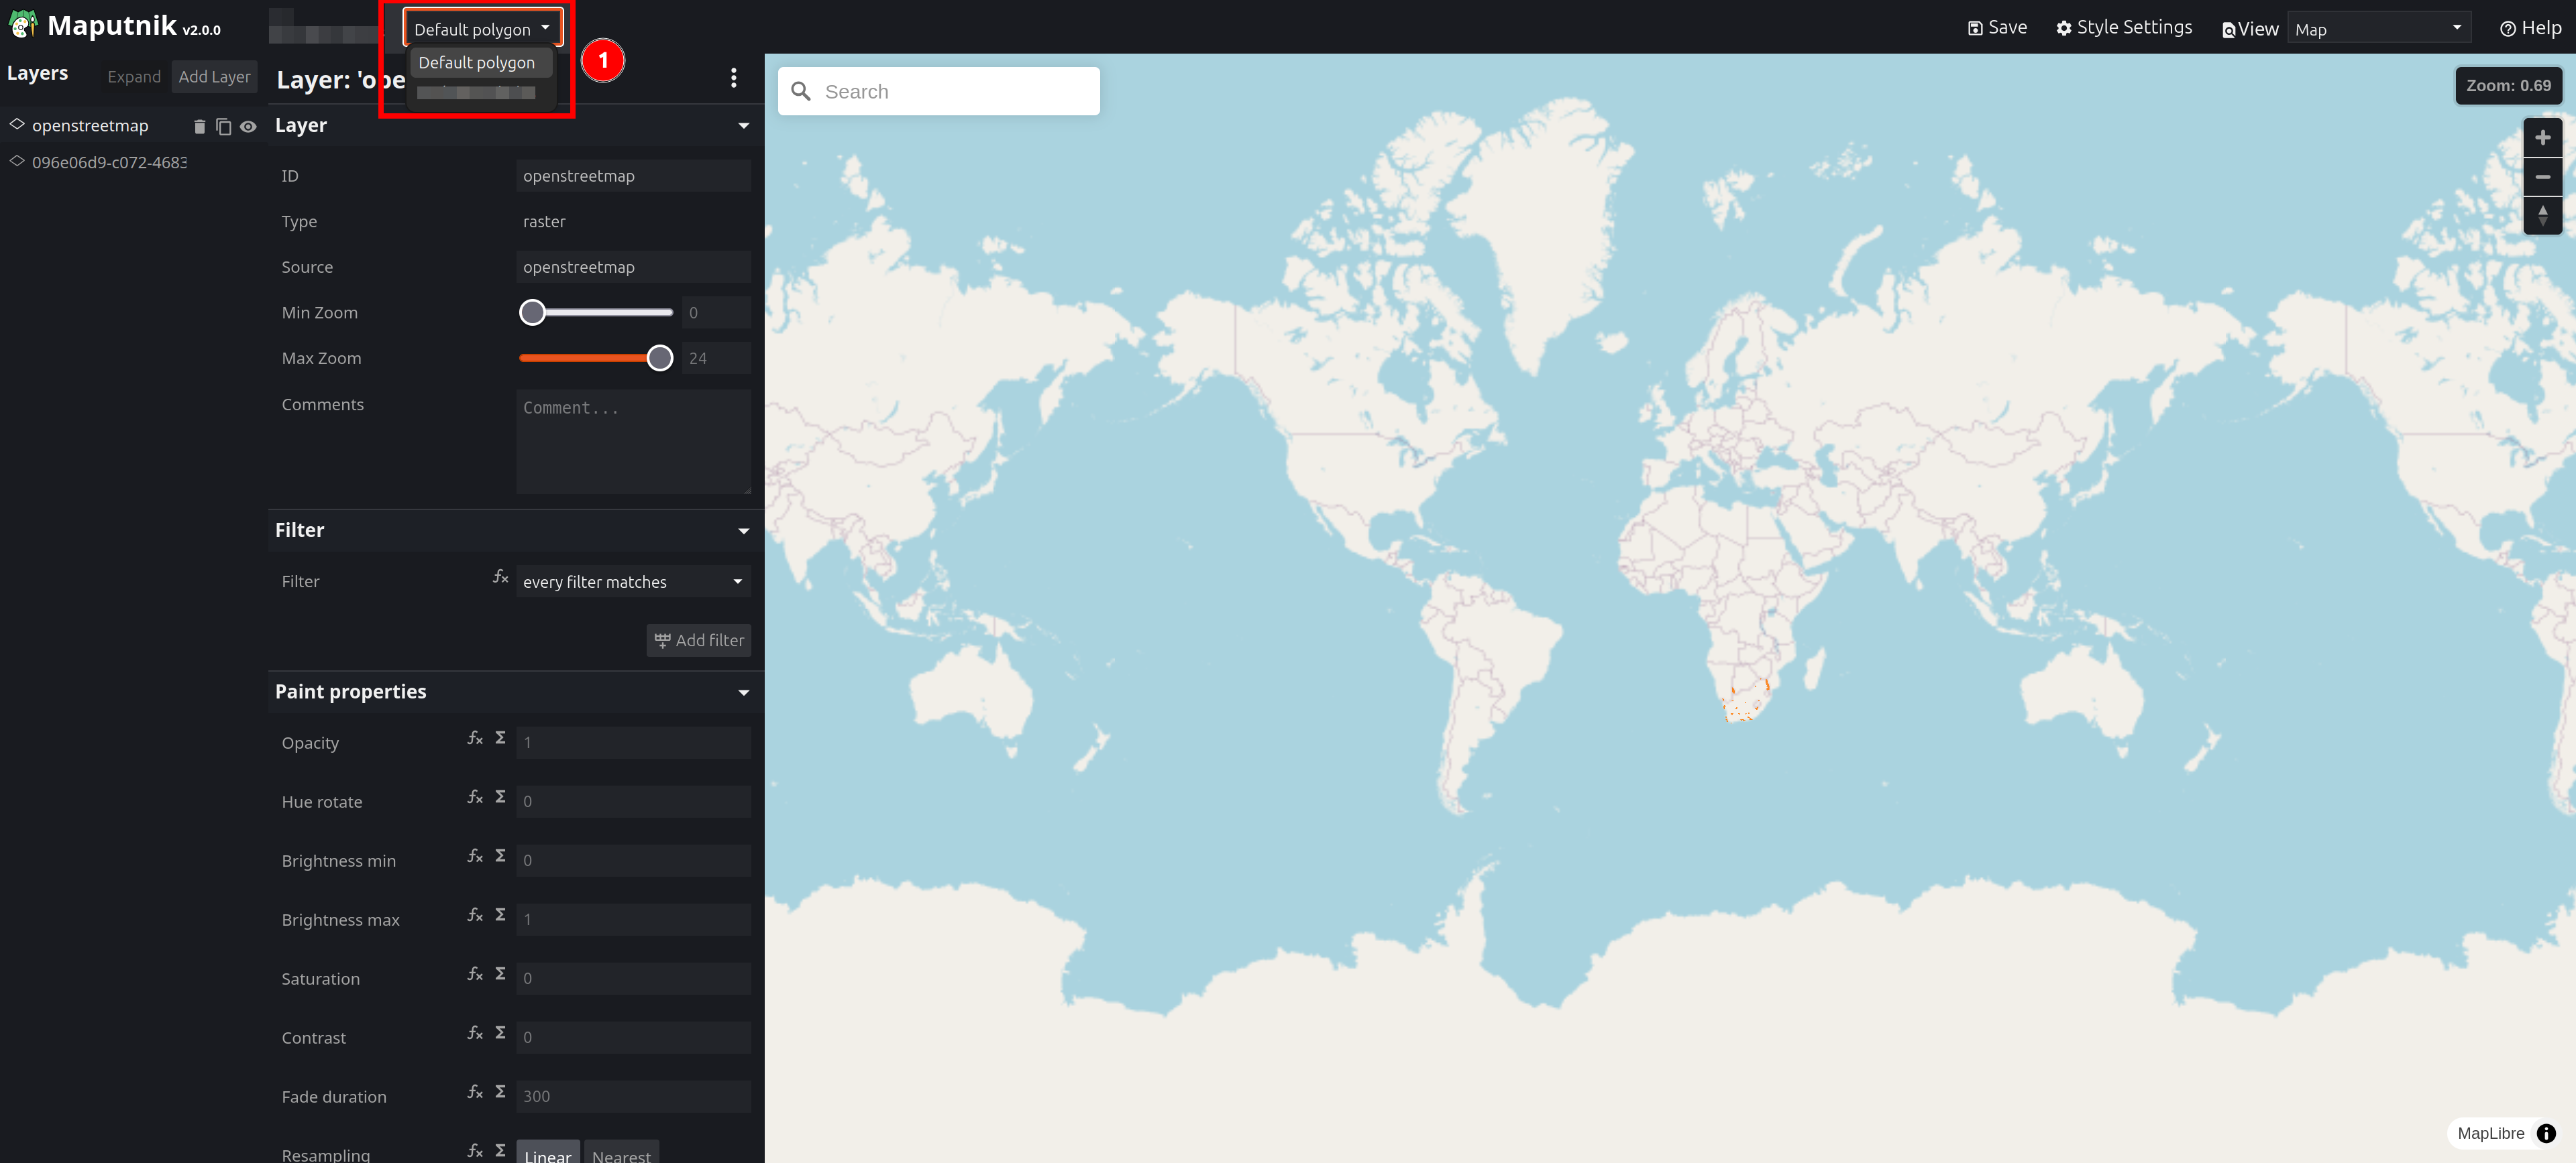Click the Hue rotate value field
This screenshot has width=2576, height=1163.
tap(633, 801)
